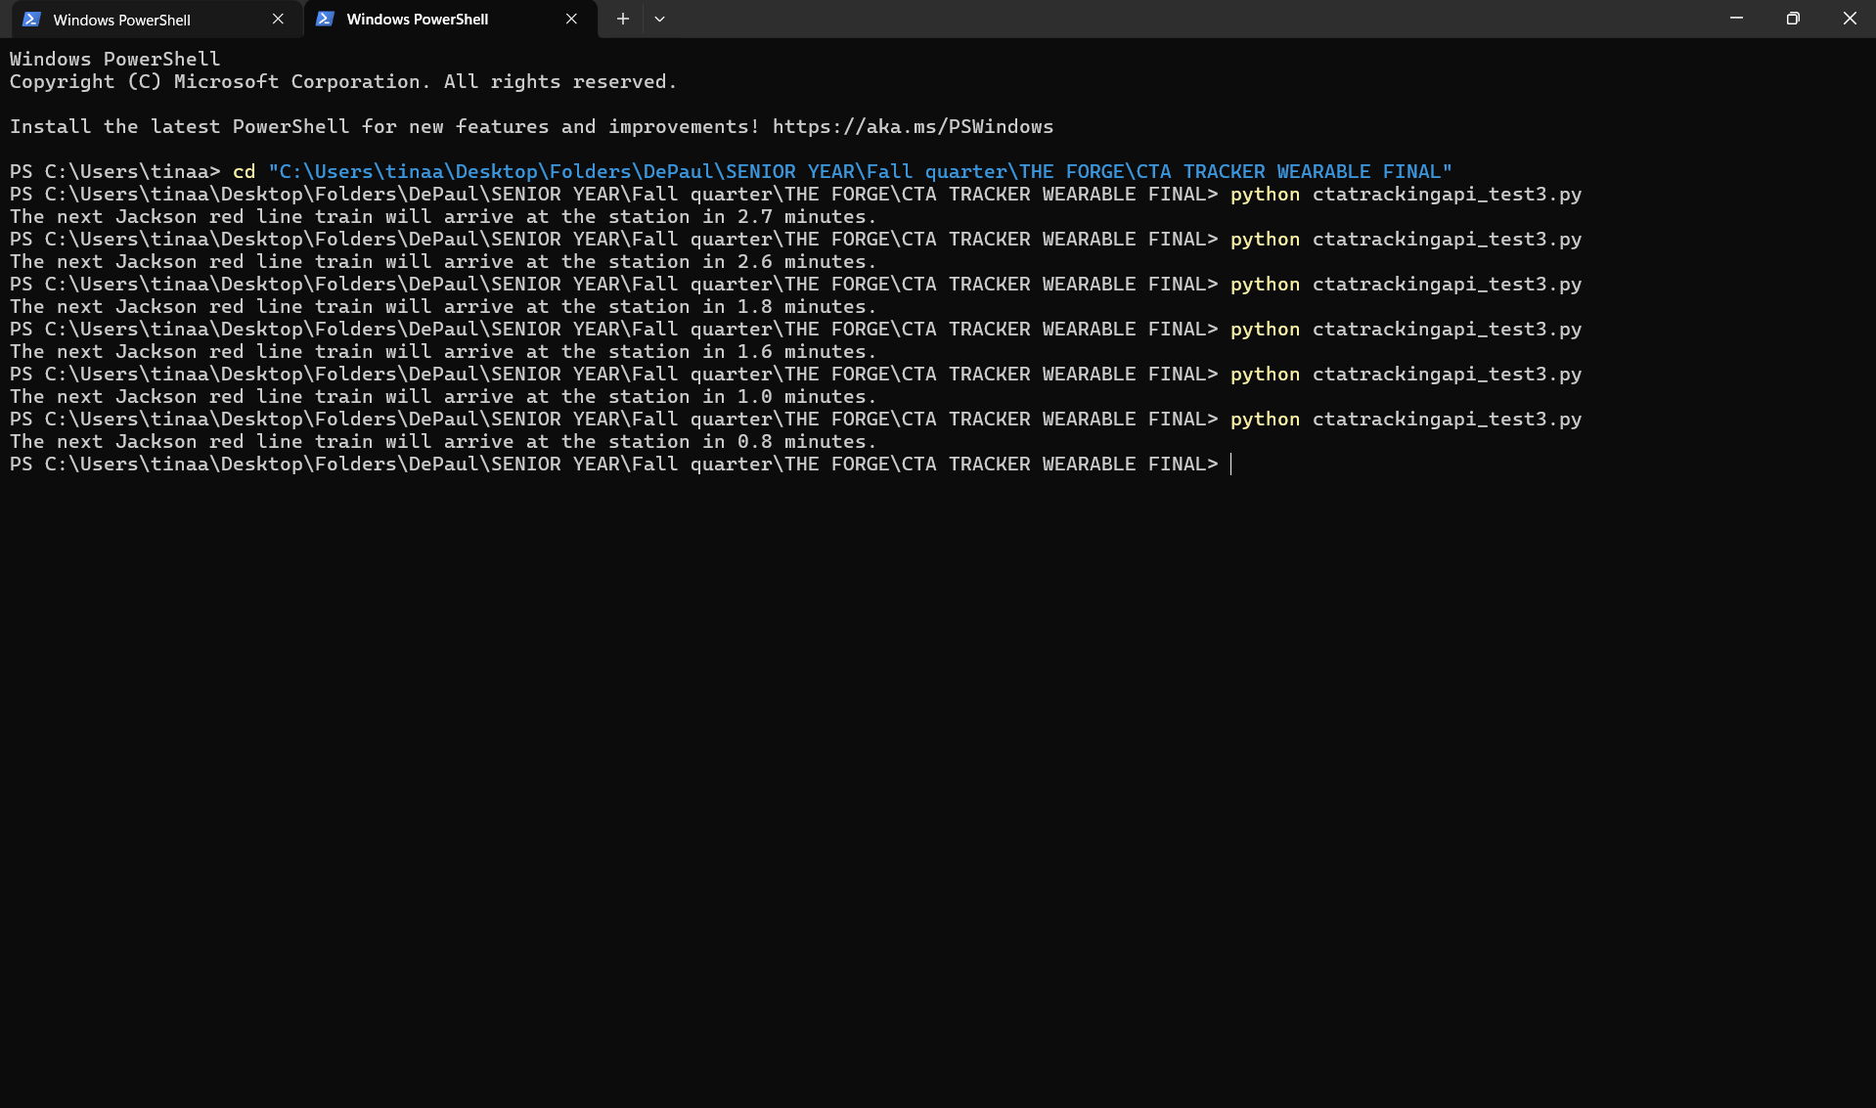Click the blinking cursor at the active prompt
The height and width of the screenshot is (1108, 1876).
click(1231, 464)
